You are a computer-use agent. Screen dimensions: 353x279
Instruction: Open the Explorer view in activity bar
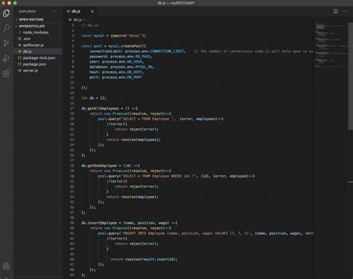point(6,13)
